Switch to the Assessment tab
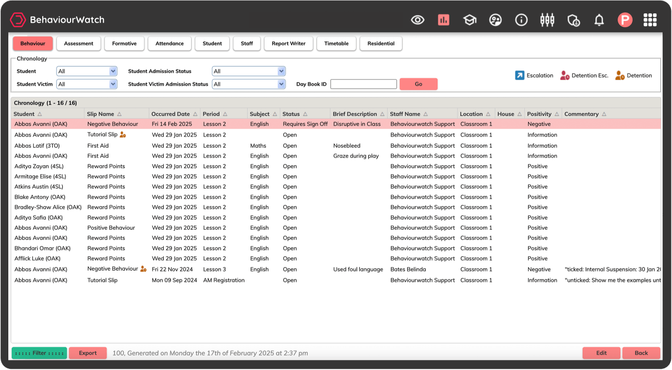Image resolution: width=672 pixels, height=370 pixels. point(78,44)
